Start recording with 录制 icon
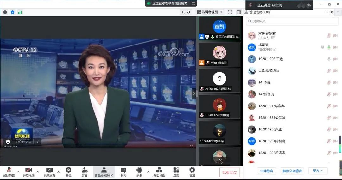342x180 pixels. pyautogui.click(x=139, y=172)
